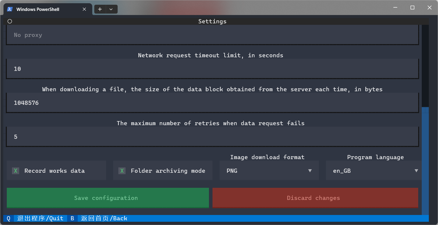This screenshot has height=225, width=438.
Task: Click the network timeout field showing 10
Action: [x=212, y=69]
